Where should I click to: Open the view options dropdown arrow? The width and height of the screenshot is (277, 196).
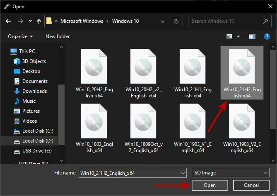[x=238, y=36]
